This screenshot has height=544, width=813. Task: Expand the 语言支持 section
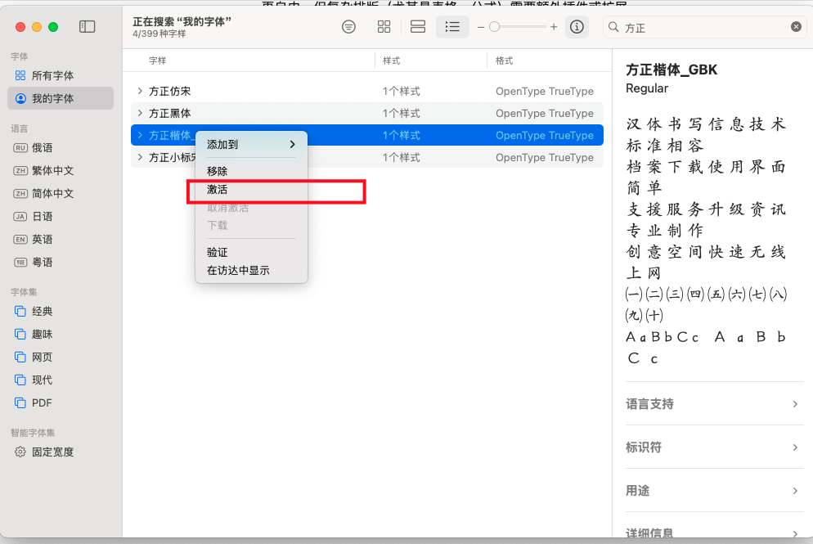coord(712,404)
